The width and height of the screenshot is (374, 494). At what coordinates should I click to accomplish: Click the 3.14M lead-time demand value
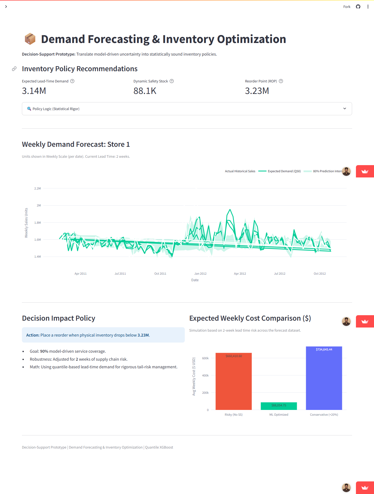[x=34, y=91]
